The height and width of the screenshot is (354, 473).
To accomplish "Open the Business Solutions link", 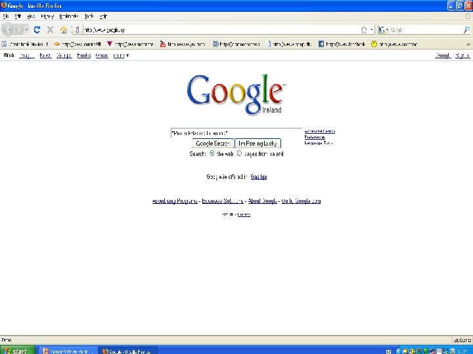I will pos(223,201).
